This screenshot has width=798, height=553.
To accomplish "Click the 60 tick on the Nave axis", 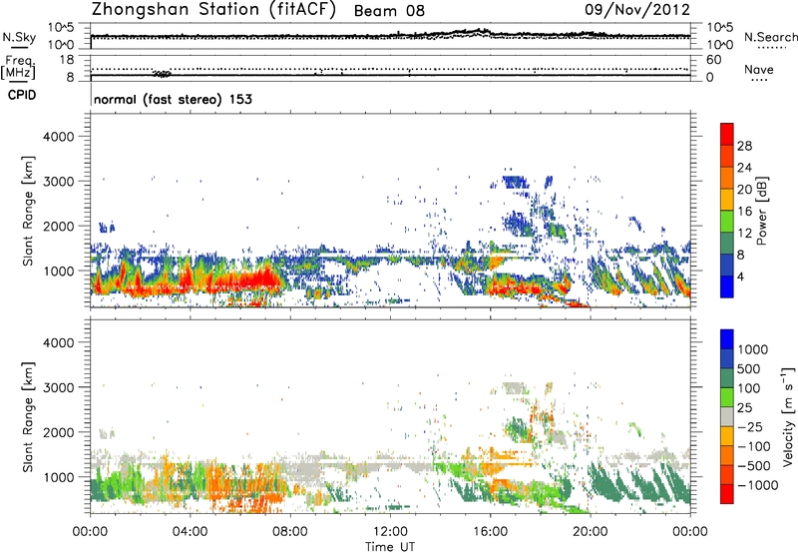I will point(713,60).
